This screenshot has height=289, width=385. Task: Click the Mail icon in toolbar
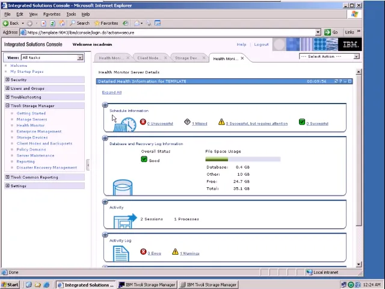(x=137, y=23)
